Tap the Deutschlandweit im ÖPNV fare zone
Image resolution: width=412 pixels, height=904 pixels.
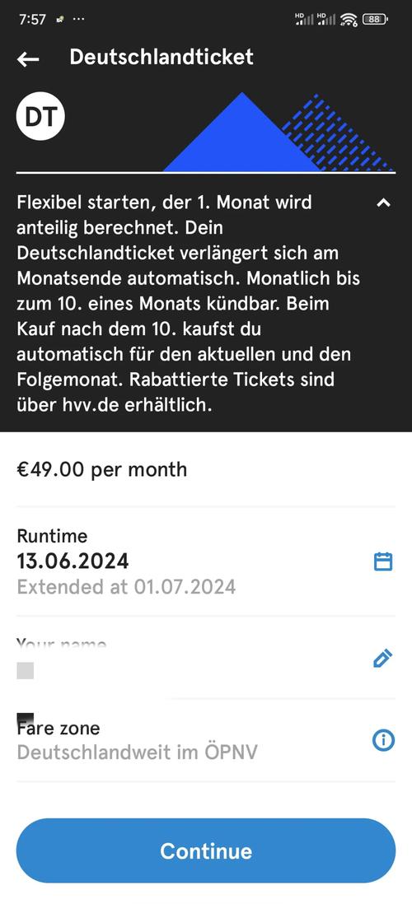pyautogui.click(x=138, y=753)
